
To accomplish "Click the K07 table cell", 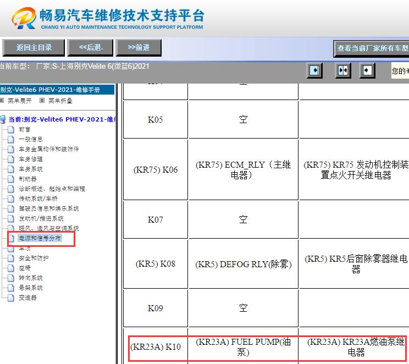I will coord(156,220).
